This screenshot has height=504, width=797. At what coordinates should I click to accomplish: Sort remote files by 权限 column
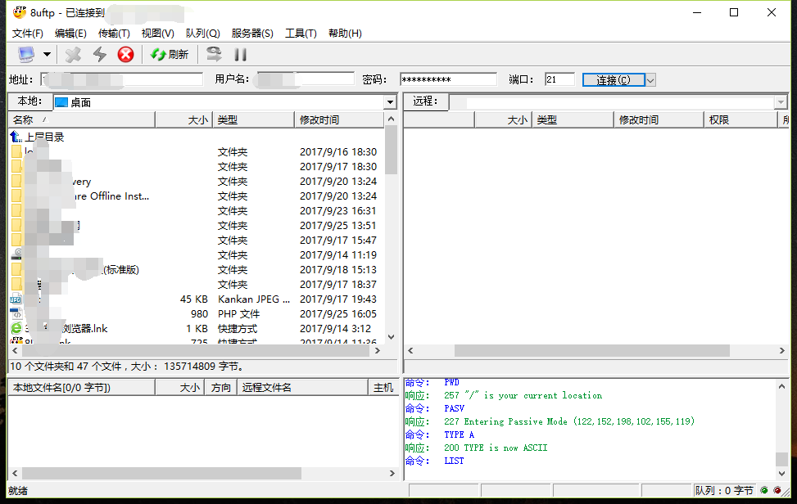click(740, 119)
